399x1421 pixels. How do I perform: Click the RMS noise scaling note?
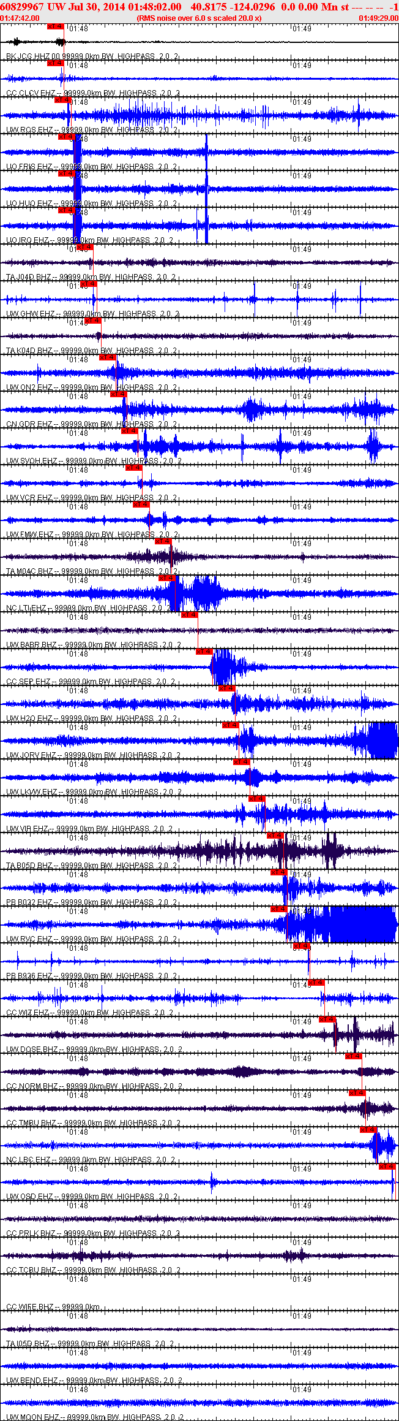(x=199, y=18)
